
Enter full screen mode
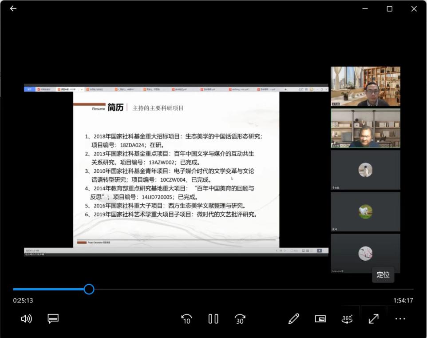click(373, 318)
